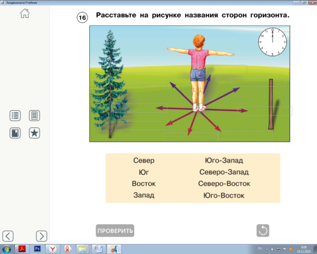Open Adobe Reader from the taskbar
This screenshot has height=254, width=317.
(22, 249)
